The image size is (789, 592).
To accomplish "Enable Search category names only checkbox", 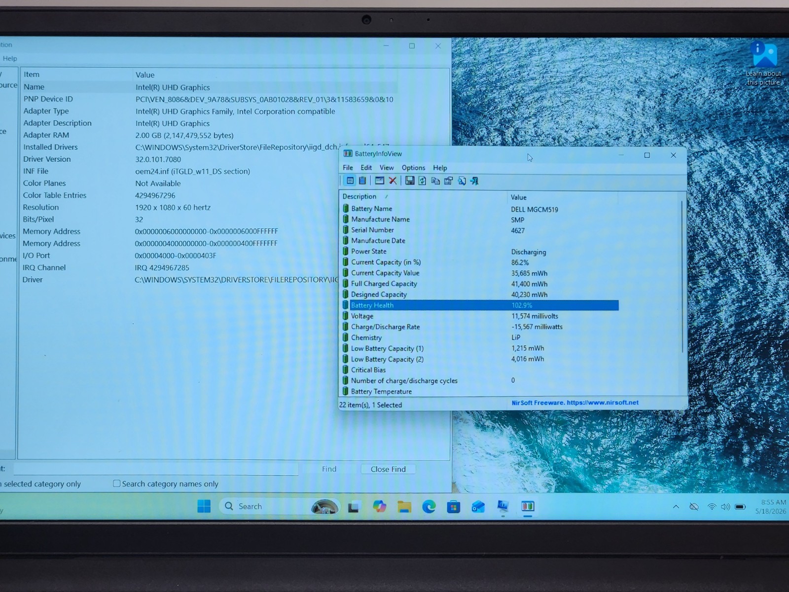I will click(116, 483).
